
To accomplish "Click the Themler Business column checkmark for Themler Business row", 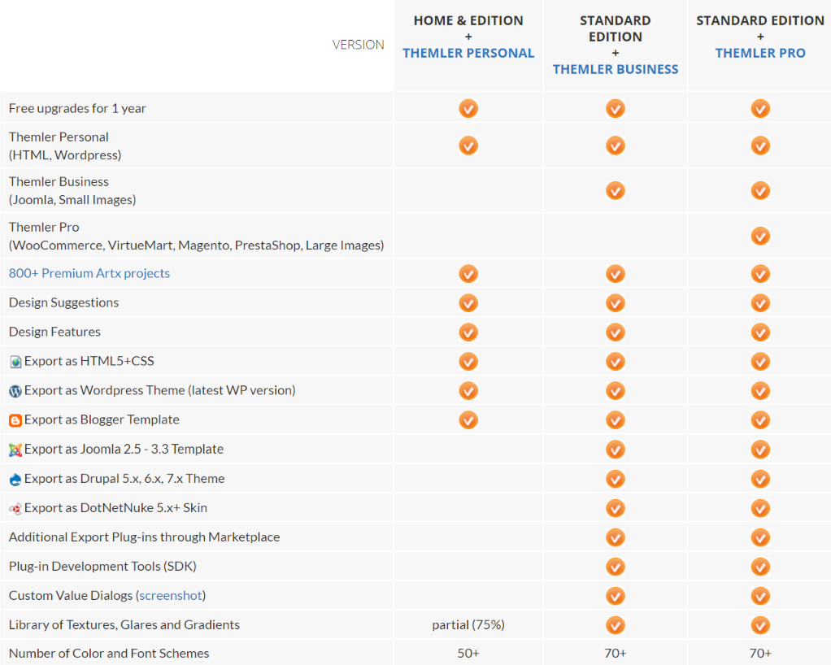I will click(x=616, y=190).
